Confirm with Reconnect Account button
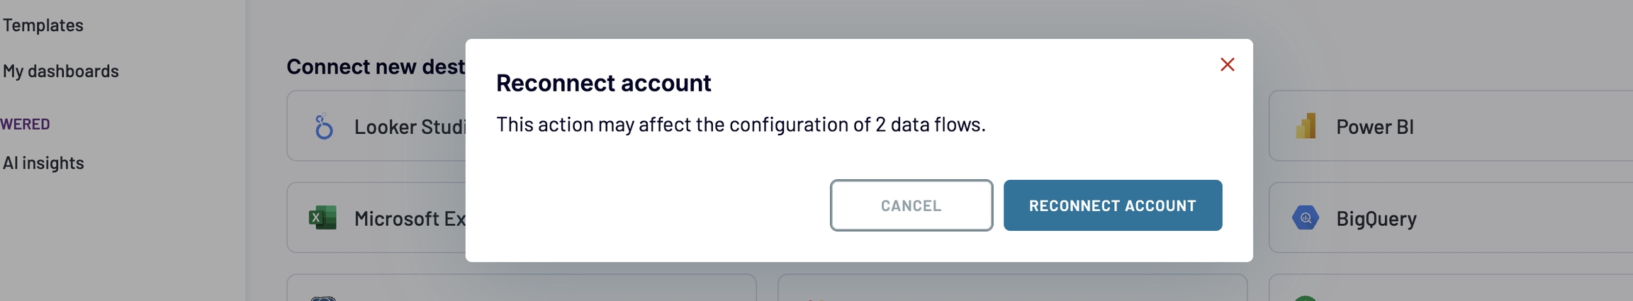The width and height of the screenshot is (1633, 301). [1112, 205]
